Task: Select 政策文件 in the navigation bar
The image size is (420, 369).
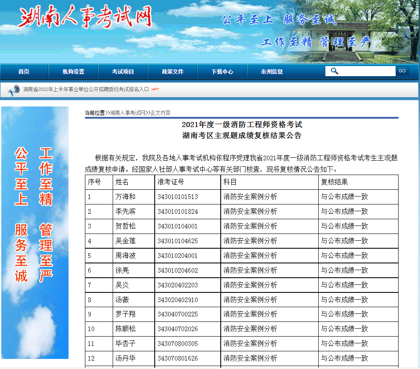Action: (172, 72)
